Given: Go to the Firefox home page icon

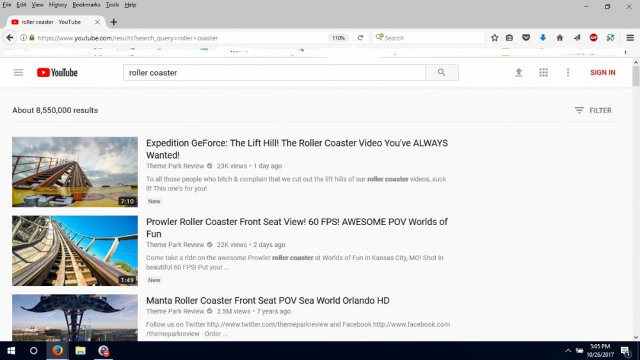Looking at the screenshot, I should click(x=560, y=38).
